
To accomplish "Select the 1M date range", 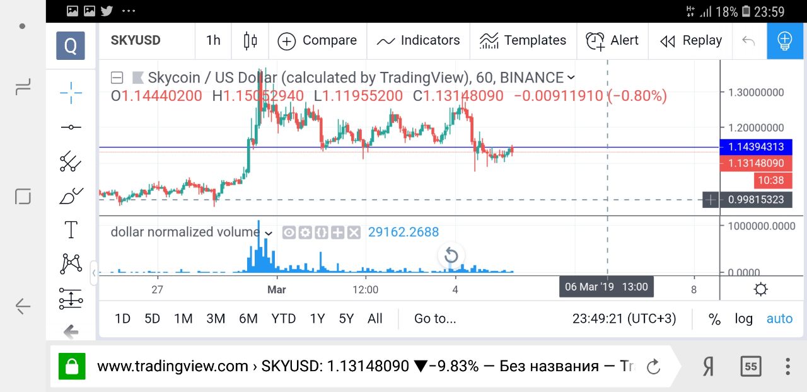I will point(183,319).
